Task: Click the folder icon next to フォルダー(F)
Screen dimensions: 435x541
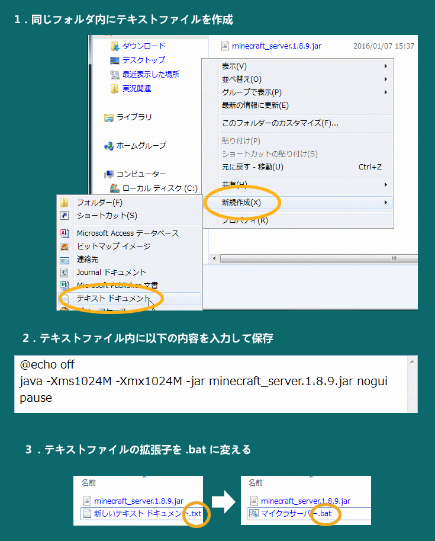Action: [65, 203]
